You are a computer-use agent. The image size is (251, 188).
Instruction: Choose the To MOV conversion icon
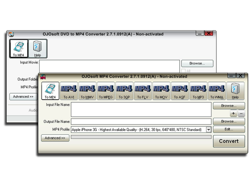click(x=161, y=91)
